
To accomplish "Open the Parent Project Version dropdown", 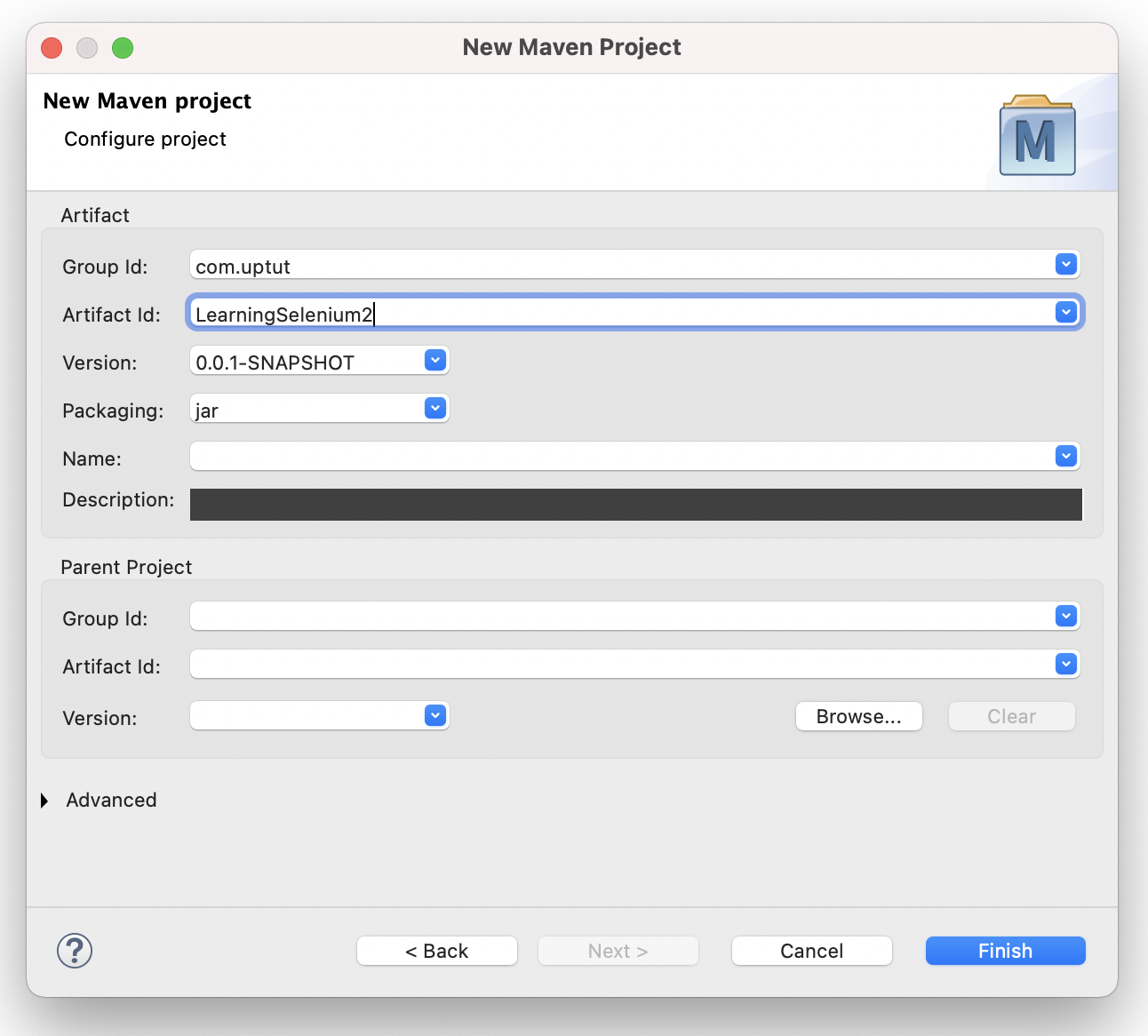I will (x=434, y=716).
